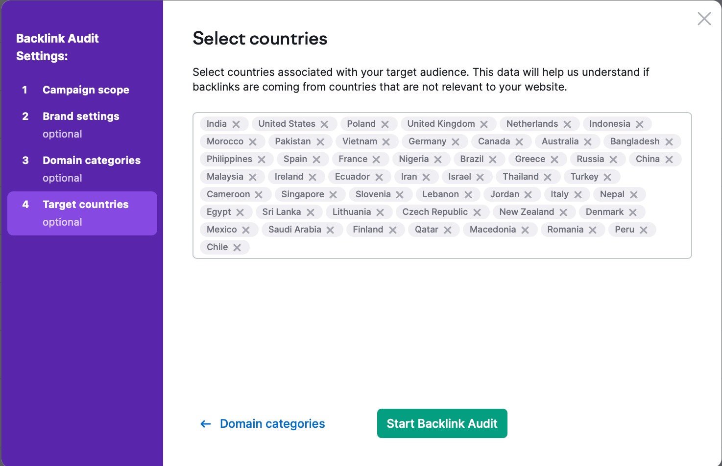Viewport: 722px width, 466px height.
Task: Click Start Backlink Audit button
Action: (442, 423)
